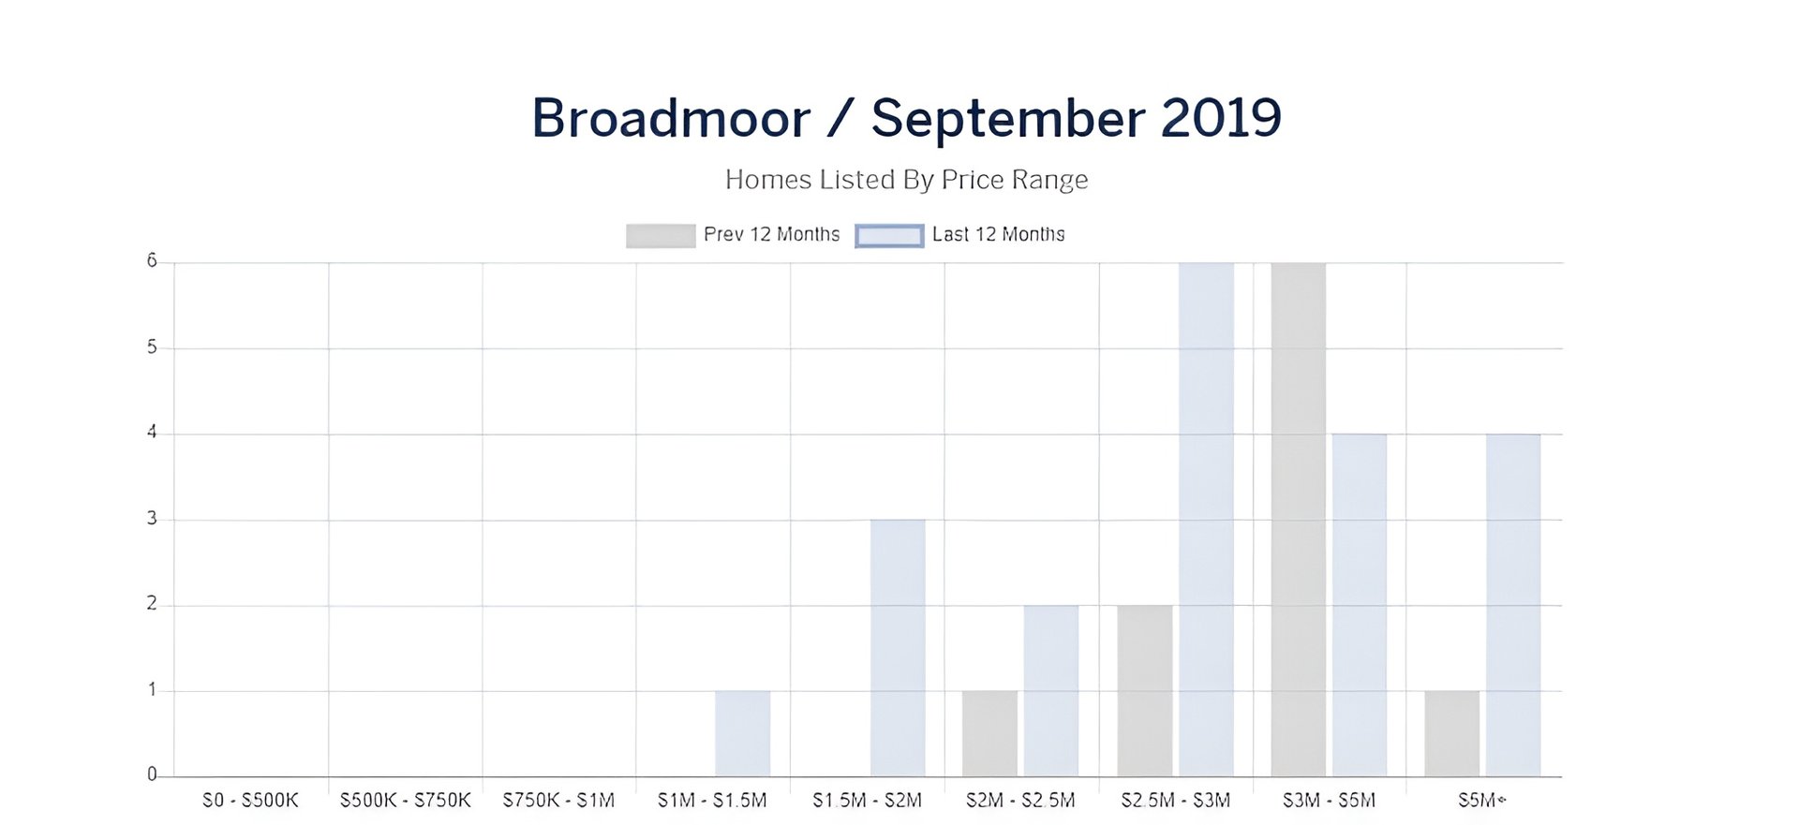Image resolution: width=1799 pixels, height=825 pixels.
Task: Click the blue bar in $2M - $2.5M
Action: (x=1050, y=691)
